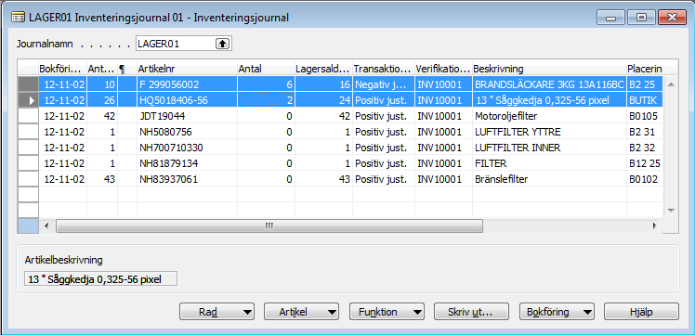Open the Bokföring menu button
Image resolution: width=695 pixels, height=335 pixels.
[x=557, y=312]
